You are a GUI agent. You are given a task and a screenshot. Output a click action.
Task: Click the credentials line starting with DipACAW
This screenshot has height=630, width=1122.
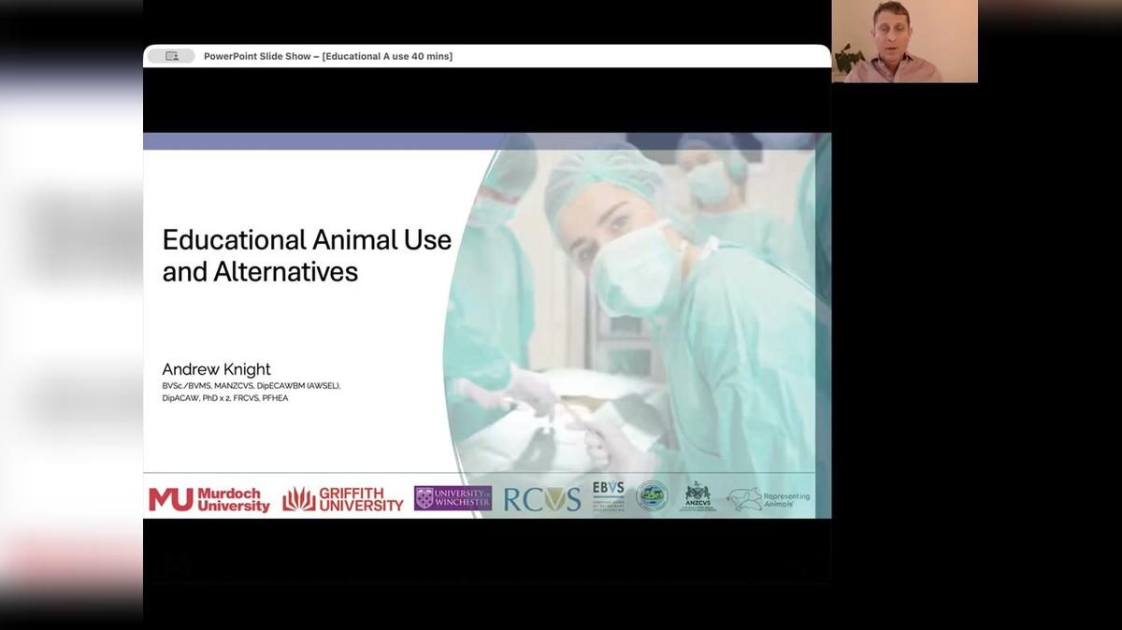tap(225, 398)
